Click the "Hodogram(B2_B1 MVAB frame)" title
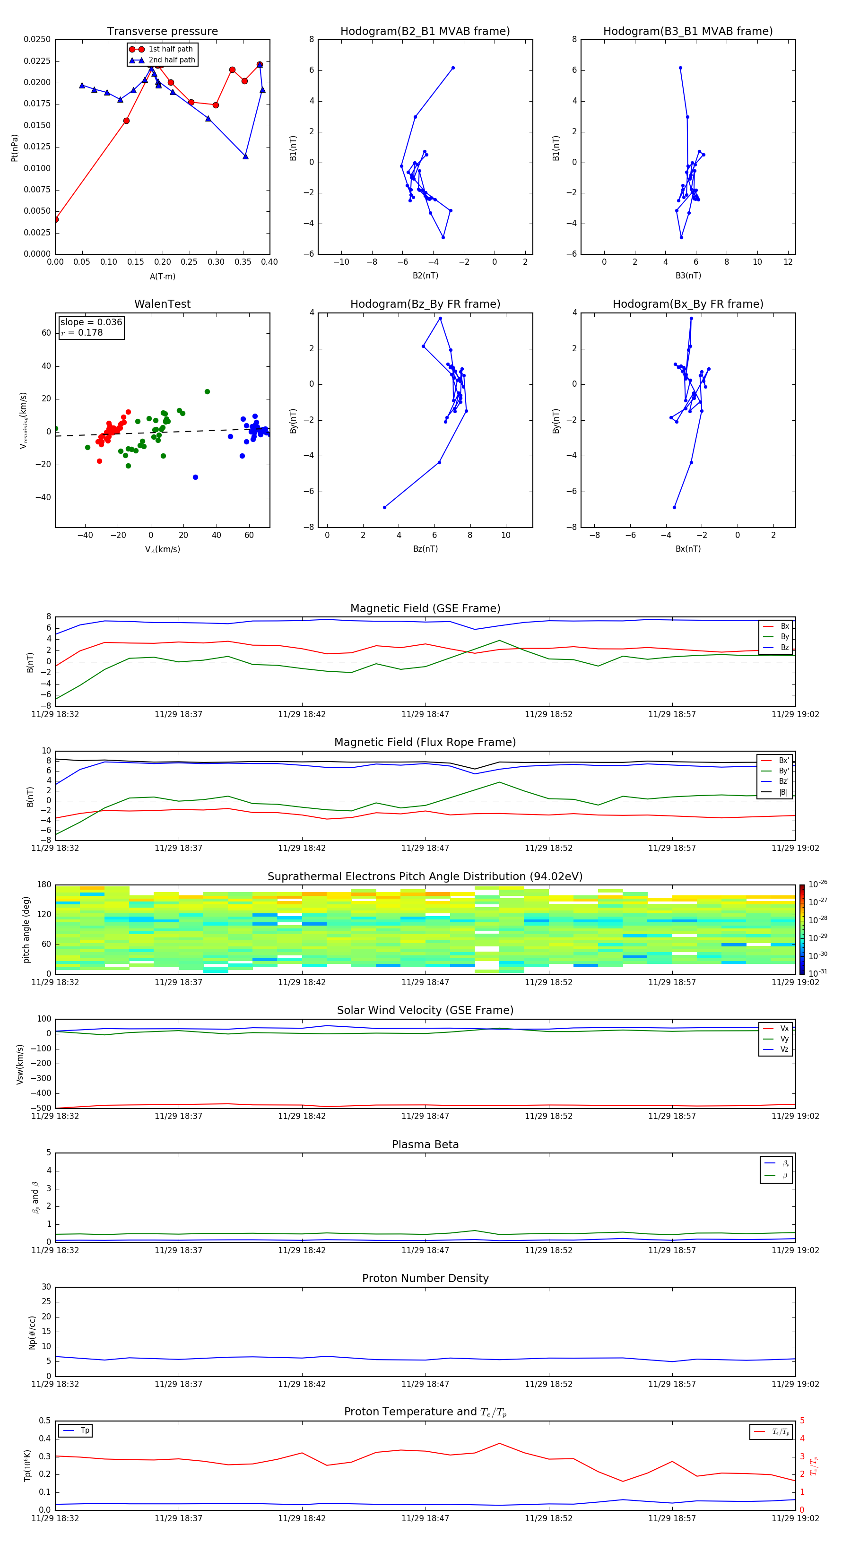The image size is (851, 1560). (425, 31)
